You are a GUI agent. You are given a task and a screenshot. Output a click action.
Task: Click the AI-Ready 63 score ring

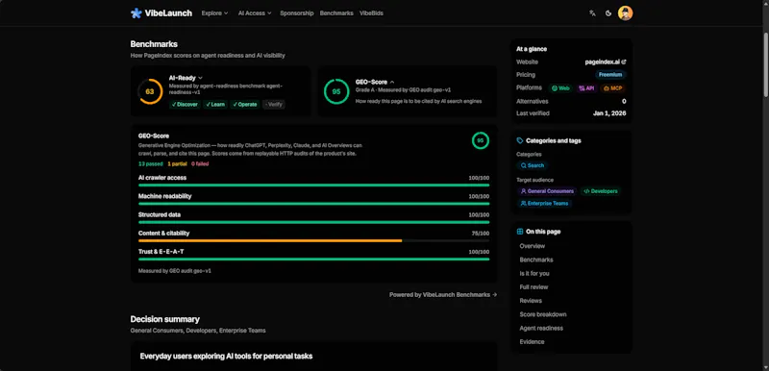tap(150, 91)
